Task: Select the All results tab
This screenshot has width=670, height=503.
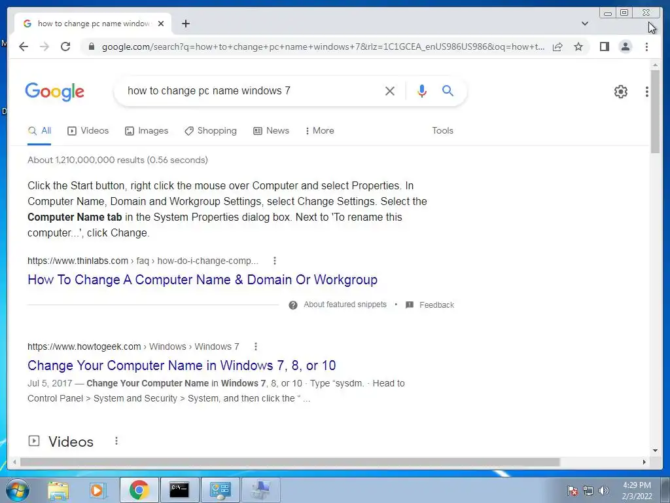Action: click(x=39, y=131)
